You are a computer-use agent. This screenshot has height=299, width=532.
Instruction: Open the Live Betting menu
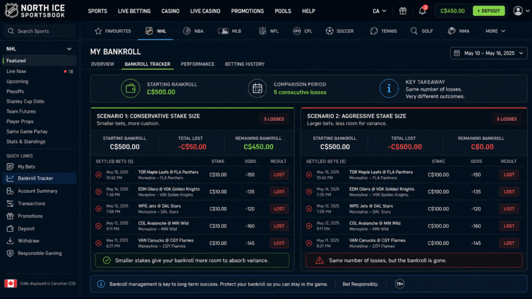(x=134, y=11)
